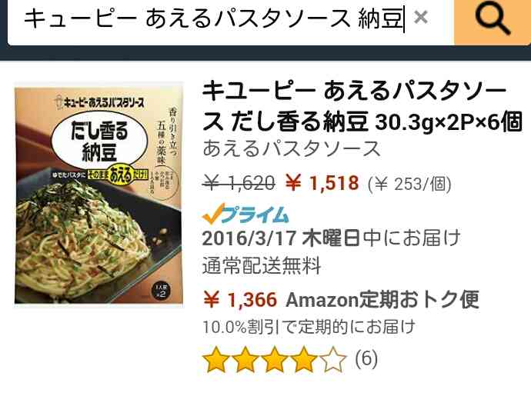Image resolution: width=531 pixels, height=396 pixels.
Task: Click the 1人前×2 badge on the package image
Action: point(162,291)
